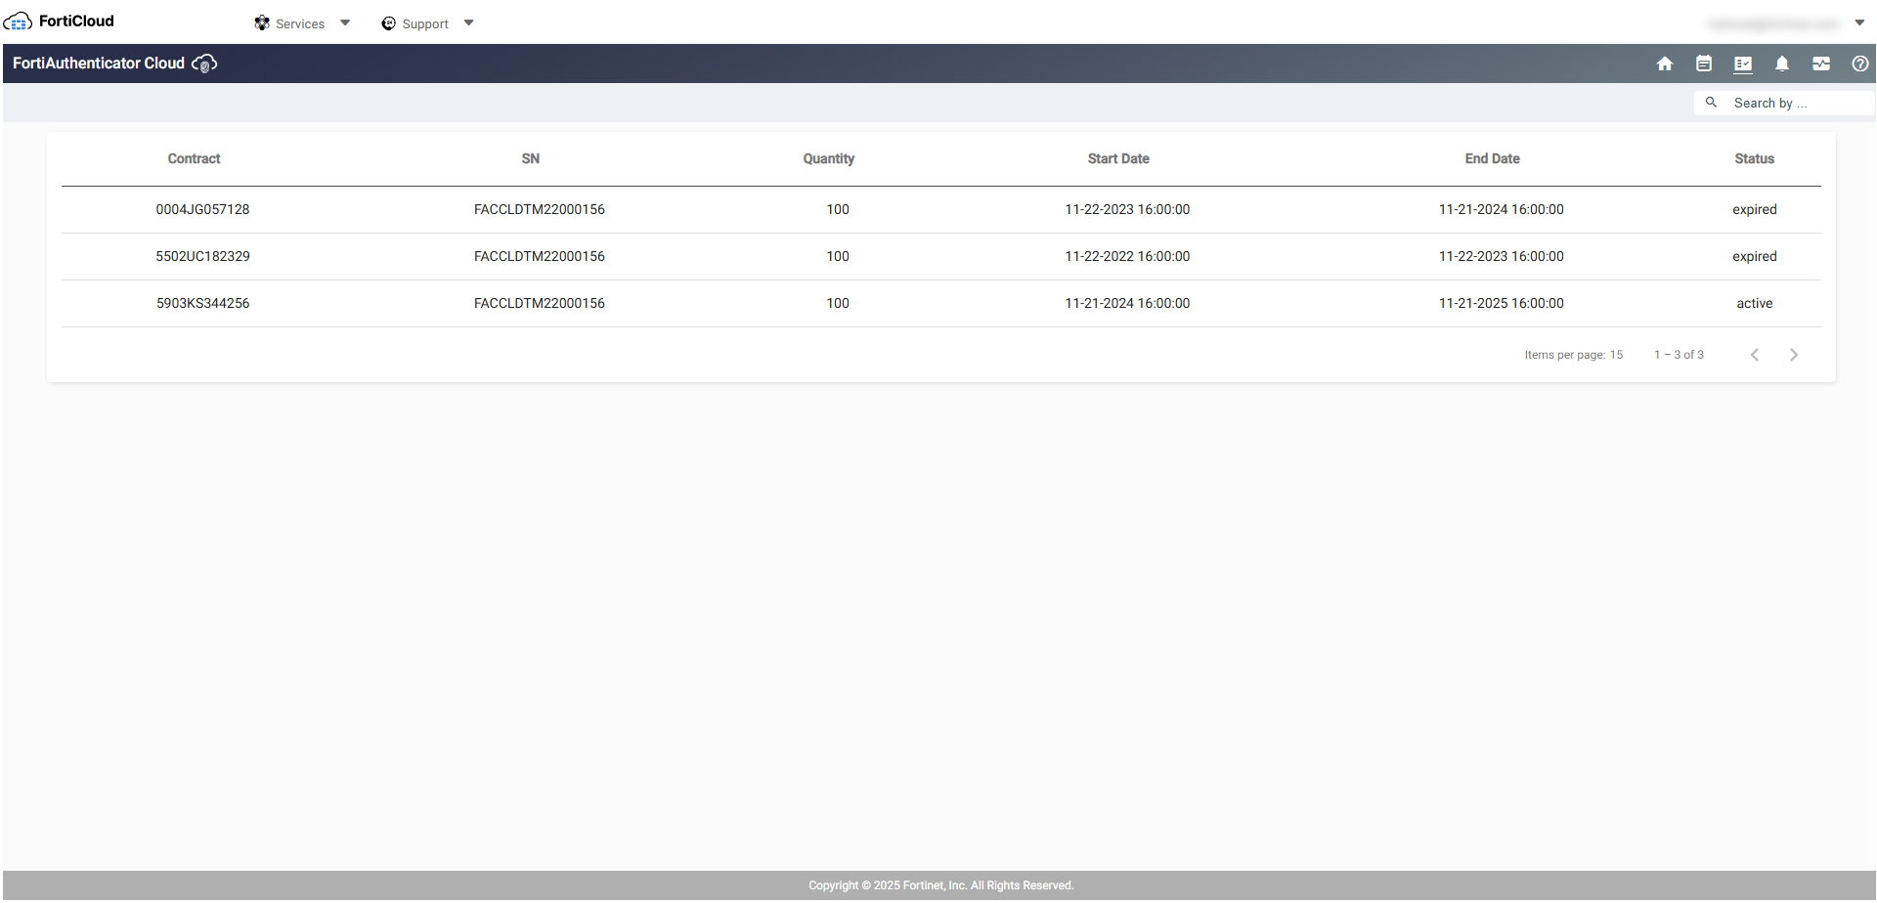This screenshot has width=1877, height=903.
Task: Open the Services menu
Action: pyautogui.click(x=301, y=23)
